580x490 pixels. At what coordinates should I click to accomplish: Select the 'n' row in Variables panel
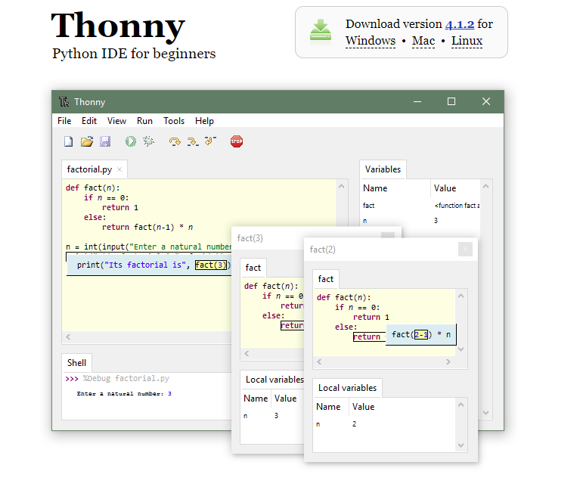[420, 221]
